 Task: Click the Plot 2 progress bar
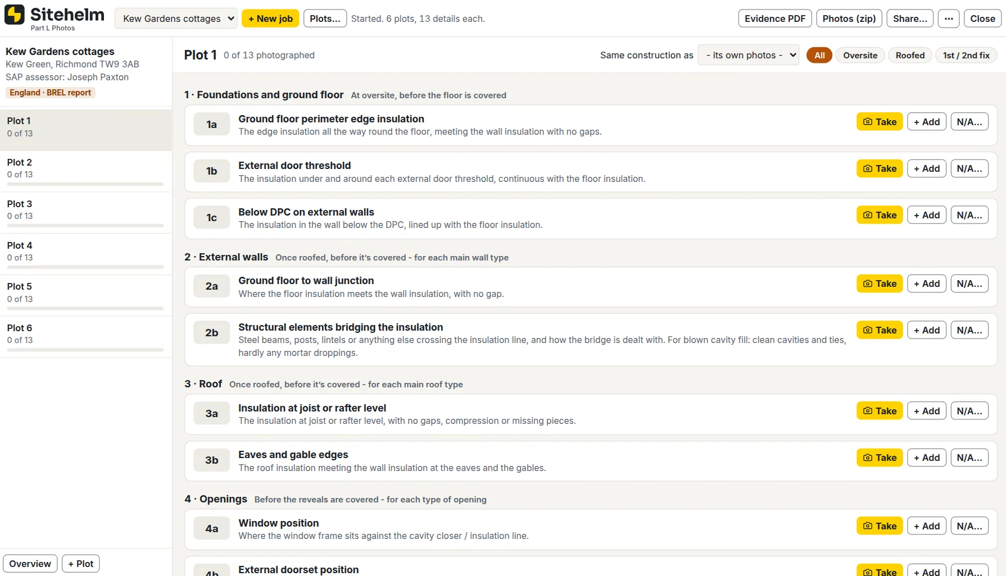(x=85, y=184)
